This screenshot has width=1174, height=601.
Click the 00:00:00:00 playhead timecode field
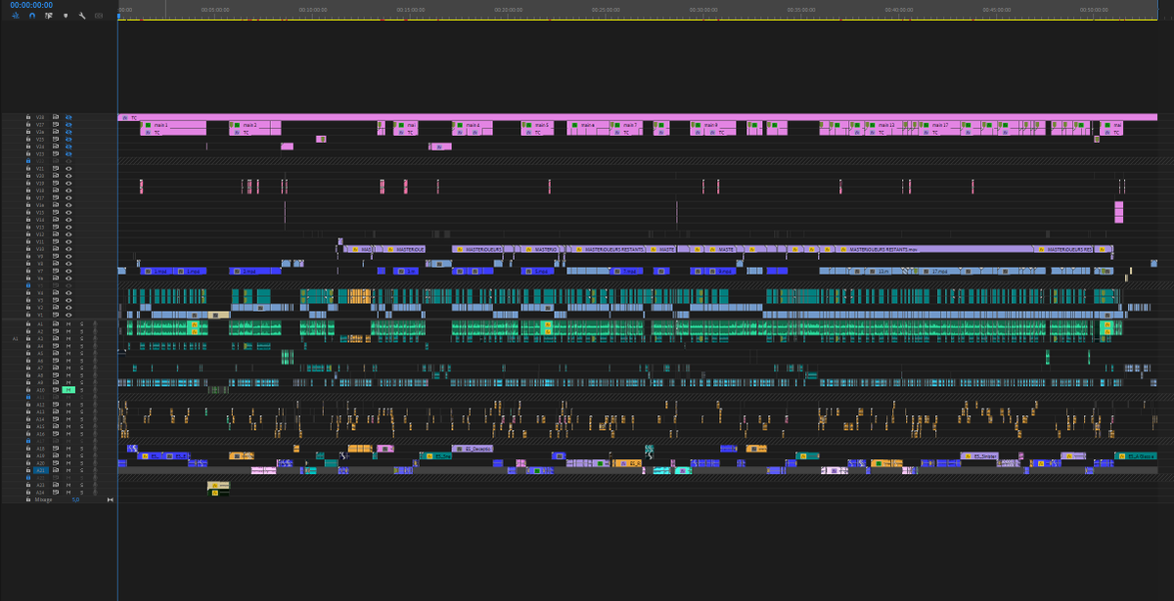[31, 5]
